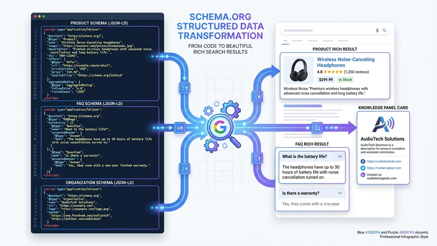Open the Wireless Noise-Canceling Headphones link
The height and width of the screenshot is (246, 437).
346,62
